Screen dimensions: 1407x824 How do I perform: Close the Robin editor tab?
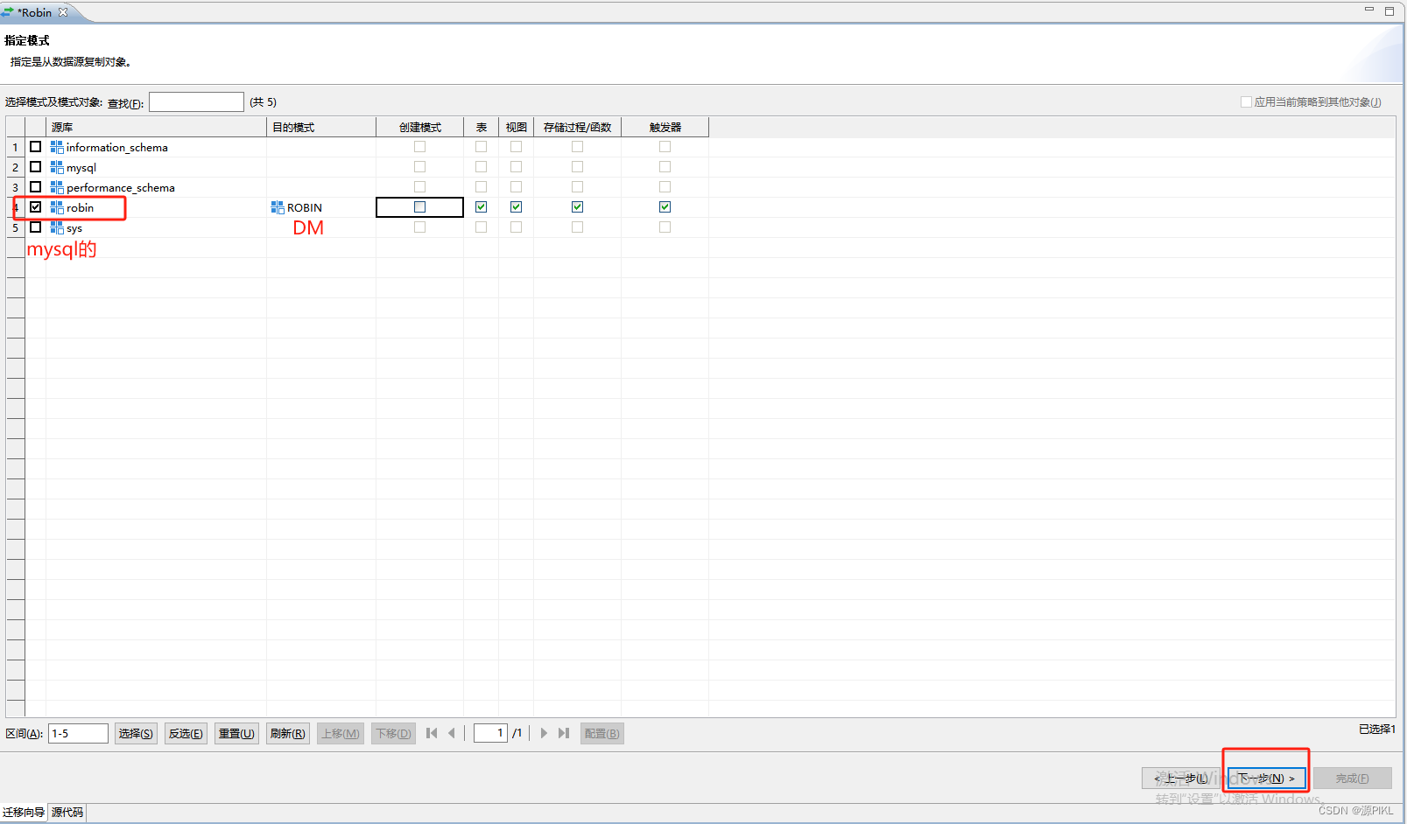[63, 12]
